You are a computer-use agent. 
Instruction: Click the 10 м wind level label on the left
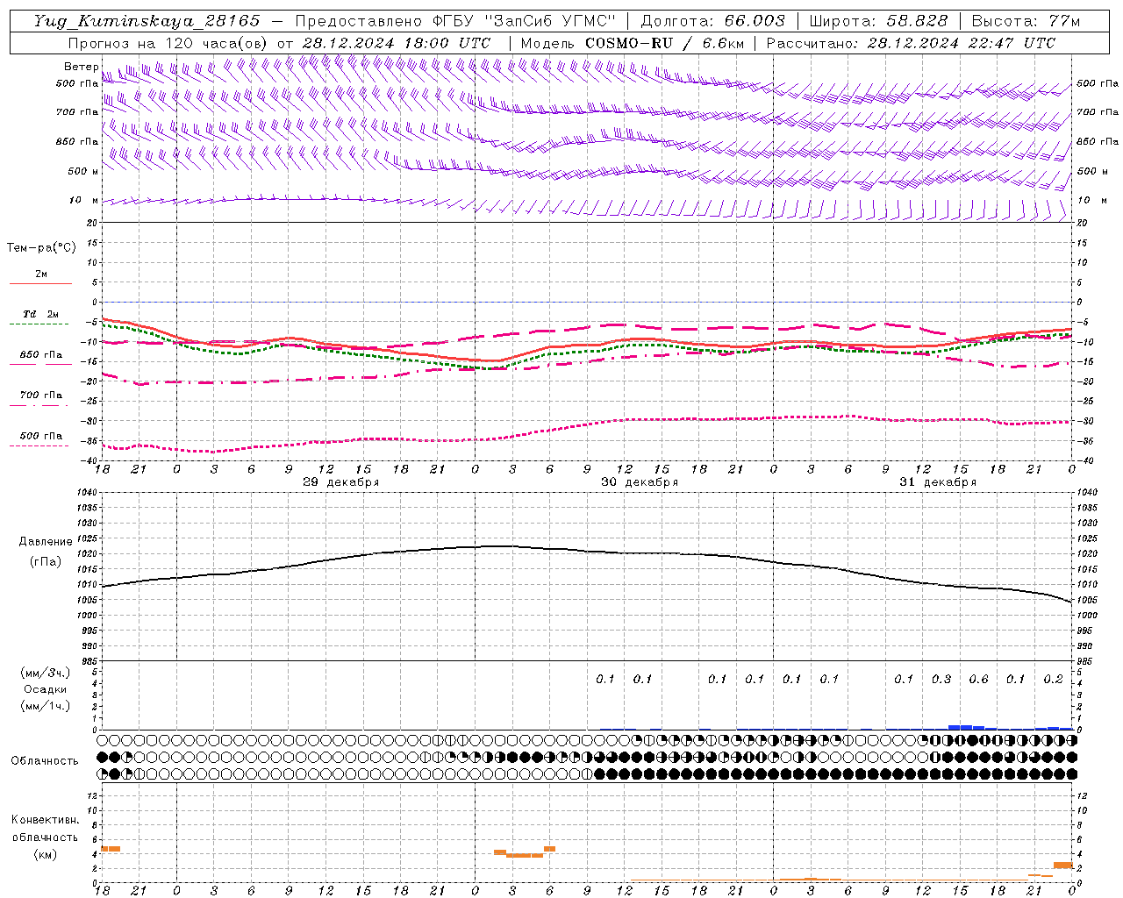click(x=84, y=201)
